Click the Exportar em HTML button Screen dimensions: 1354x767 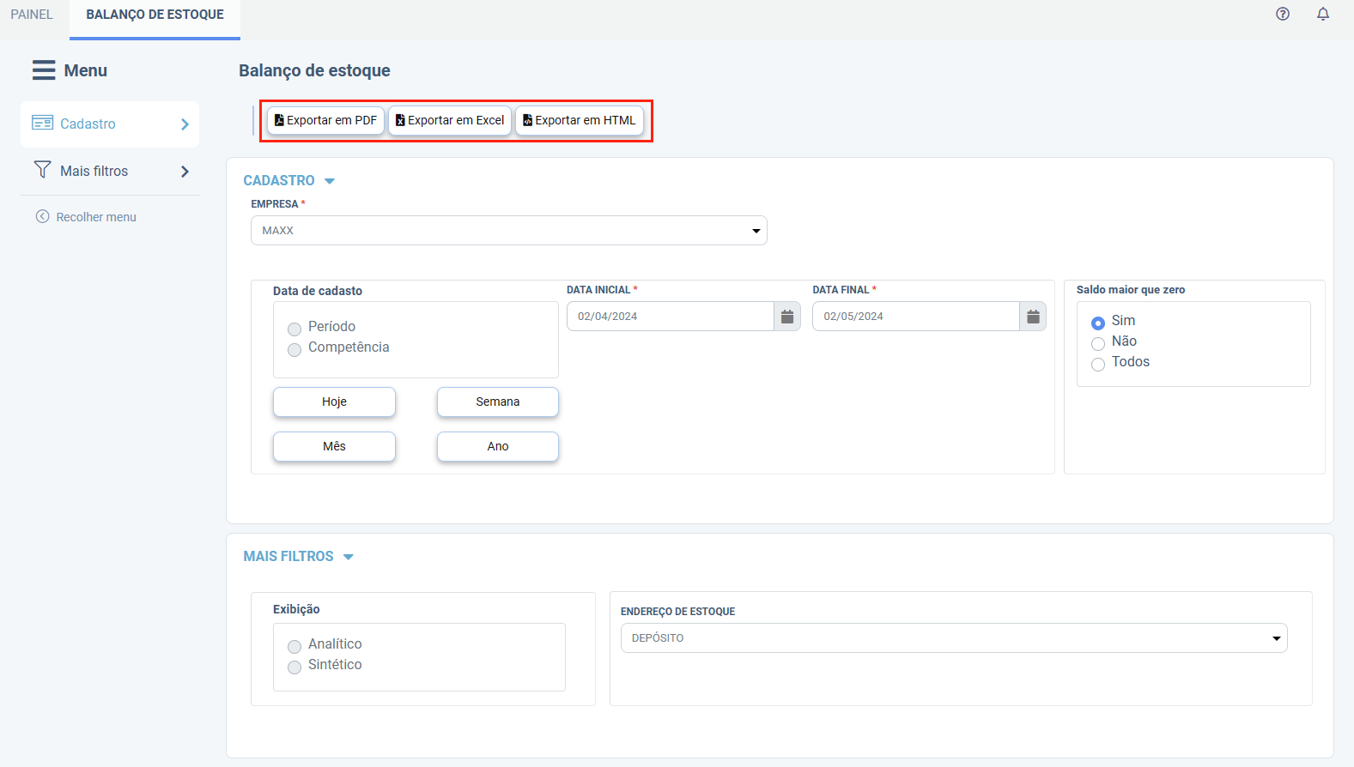point(580,120)
